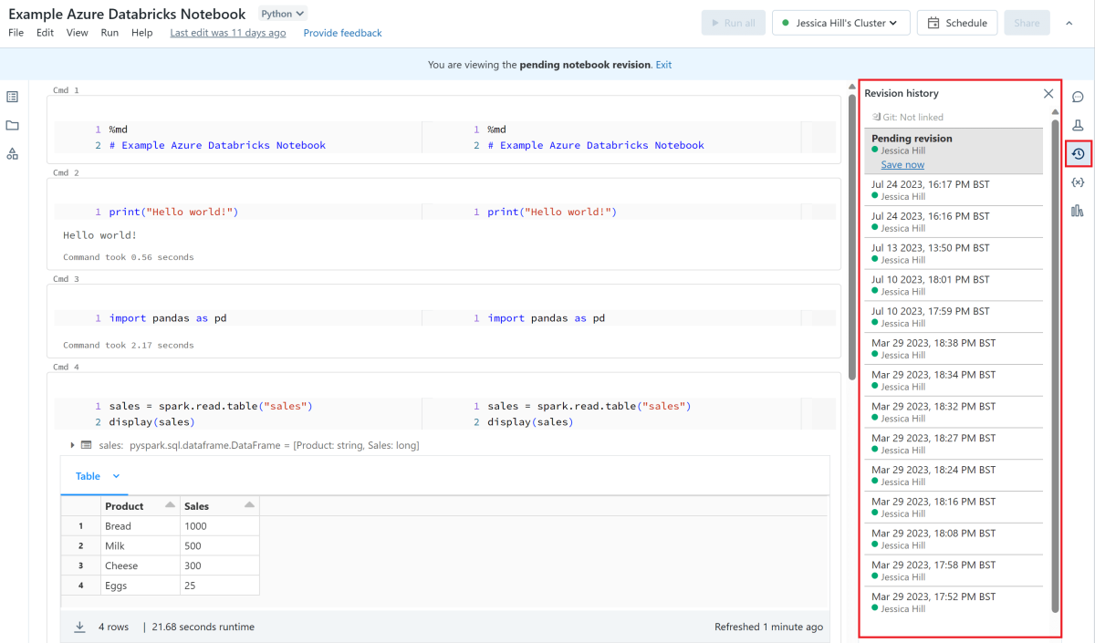Click the table icon next to sales dataframe
Screen dimensions: 1095x643
pos(87,445)
